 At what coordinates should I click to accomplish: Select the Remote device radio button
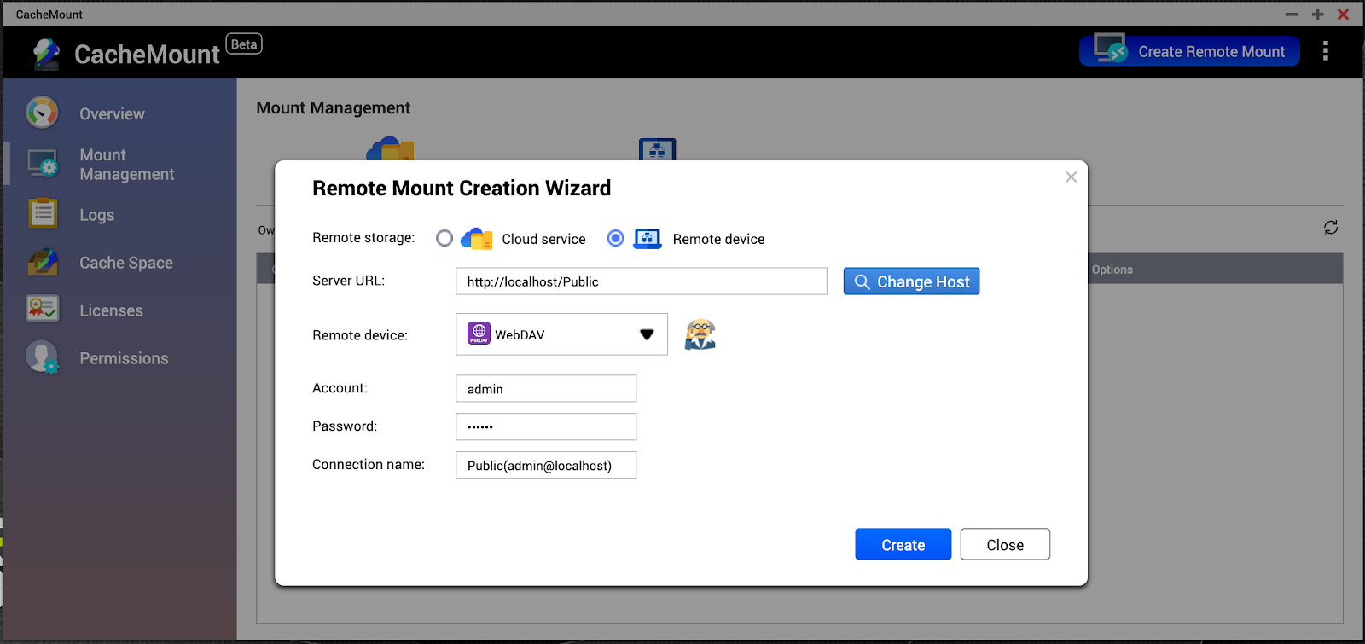[x=615, y=239]
